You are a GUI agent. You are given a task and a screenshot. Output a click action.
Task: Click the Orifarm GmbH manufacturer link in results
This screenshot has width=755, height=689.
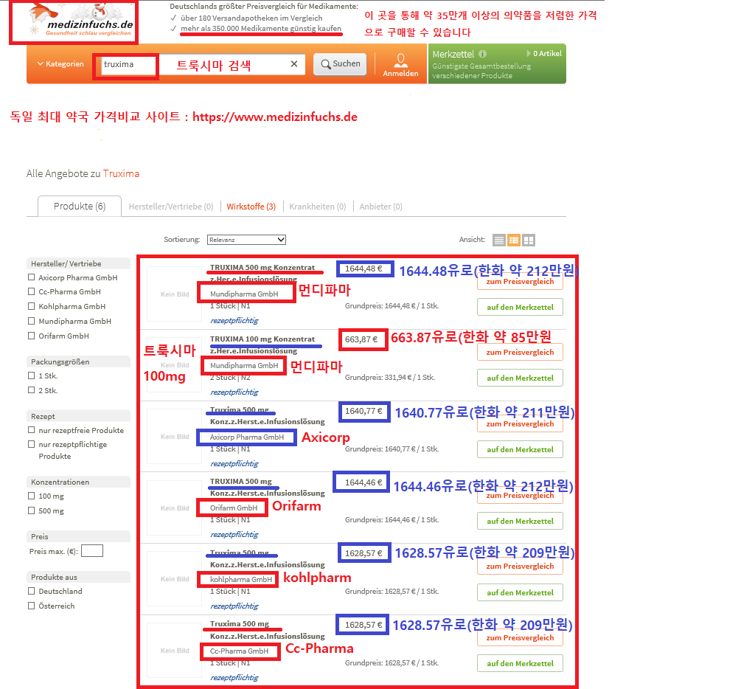pyautogui.click(x=234, y=508)
